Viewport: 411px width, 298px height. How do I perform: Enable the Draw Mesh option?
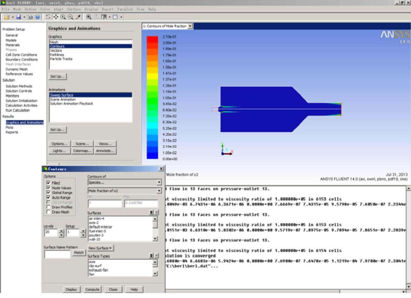pos(48,212)
